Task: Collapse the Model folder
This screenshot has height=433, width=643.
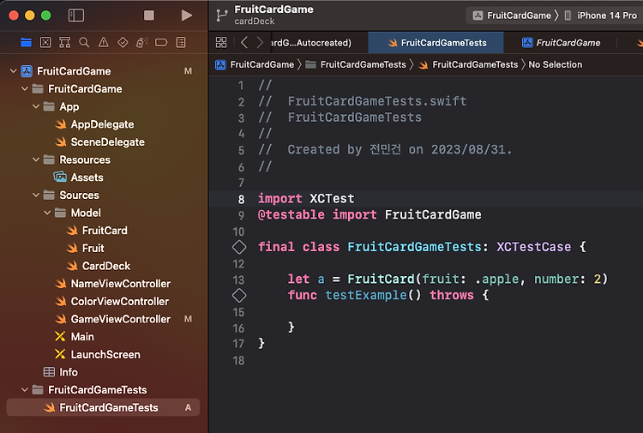Action: tap(47, 213)
